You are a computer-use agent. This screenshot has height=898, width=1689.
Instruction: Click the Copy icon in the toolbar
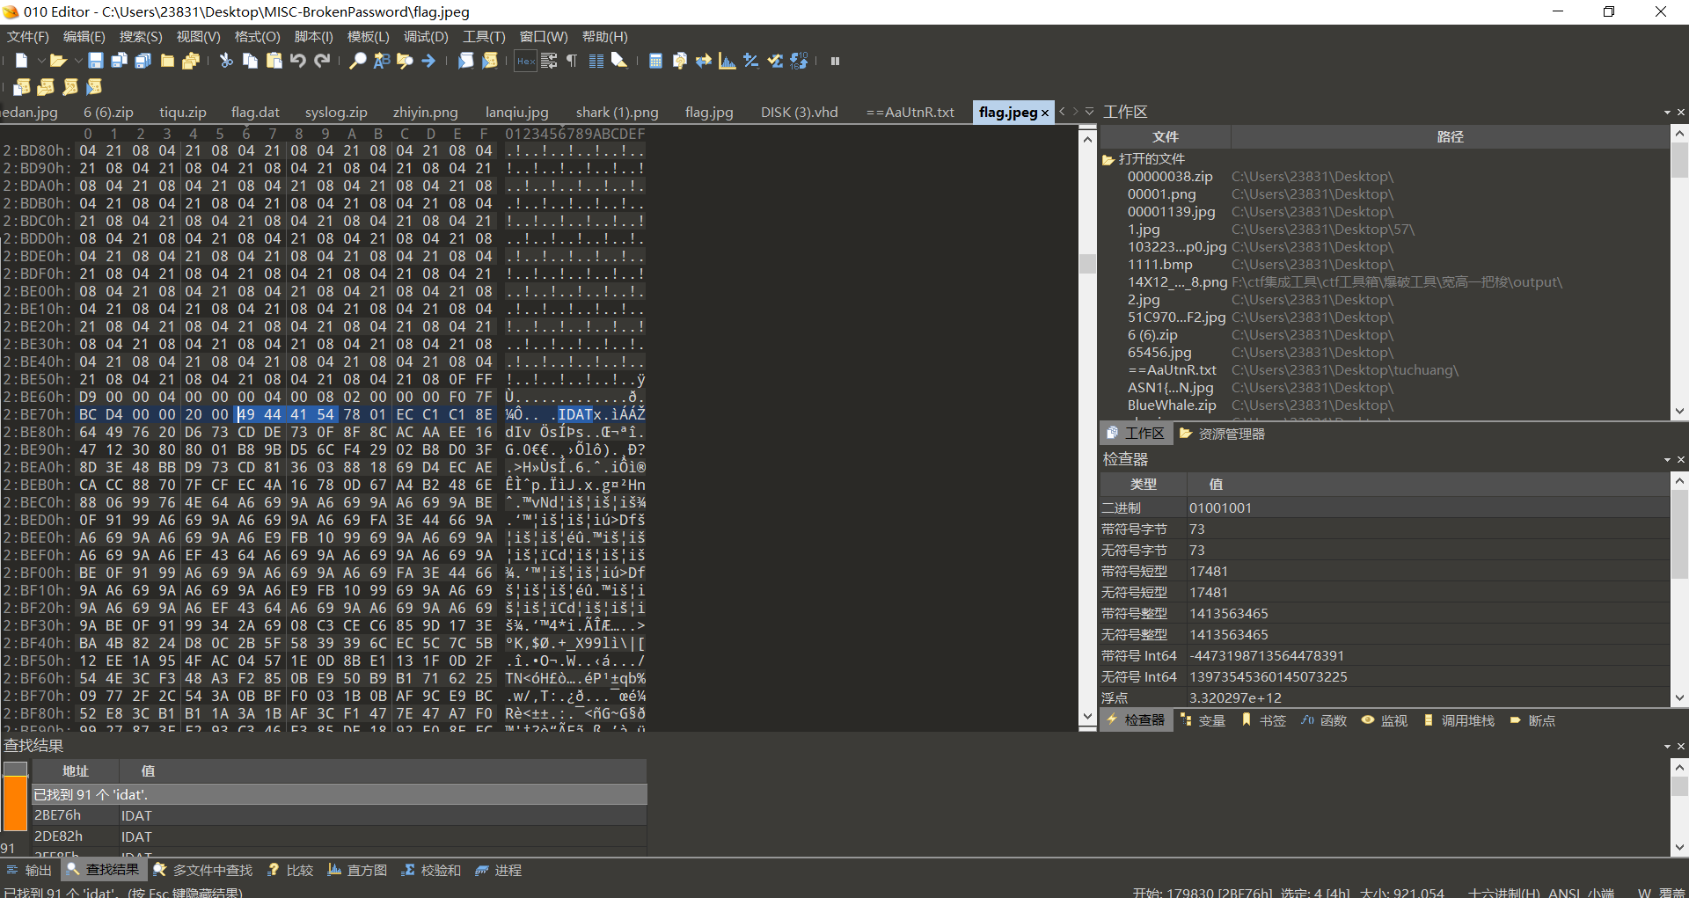coord(250,61)
